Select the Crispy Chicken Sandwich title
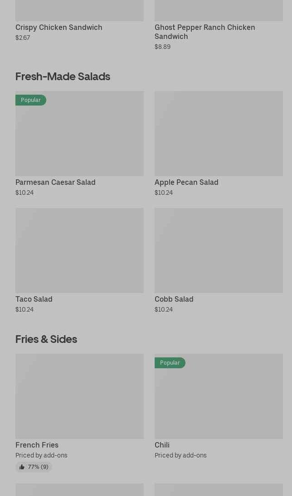 (x=59, y=27)
